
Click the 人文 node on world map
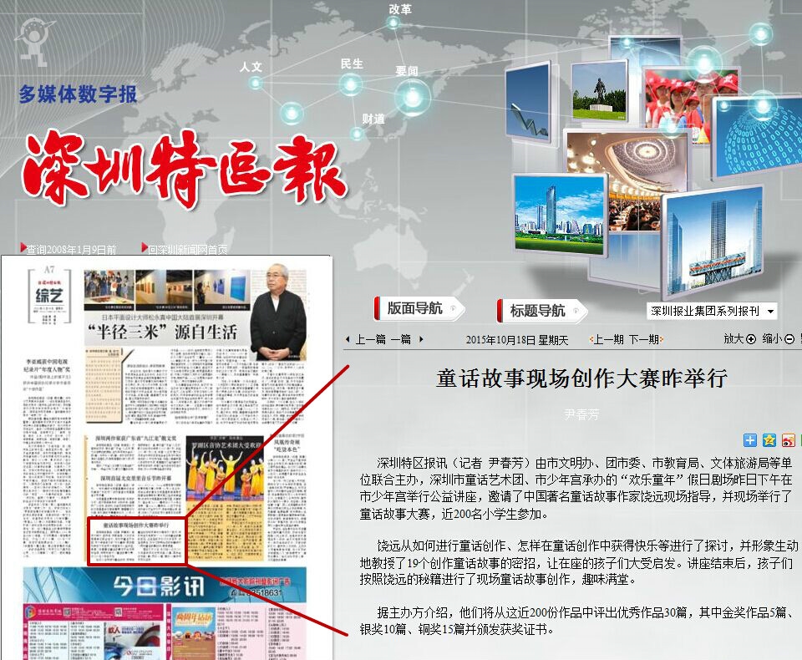[x=255, y=83]
